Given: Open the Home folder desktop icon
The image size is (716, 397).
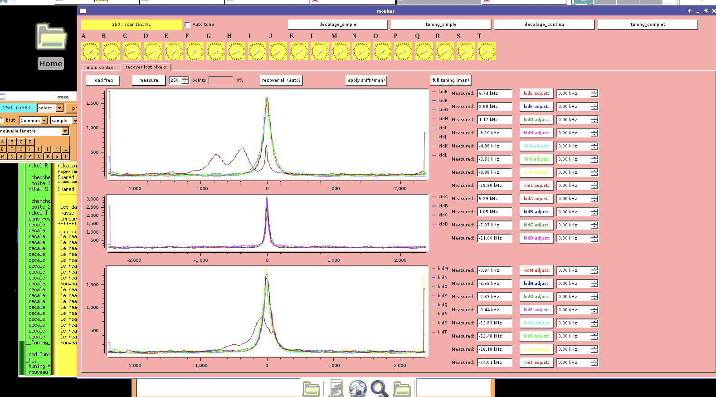Looking at the screenshot, I should pyautogui.click(x=51, y=37).
